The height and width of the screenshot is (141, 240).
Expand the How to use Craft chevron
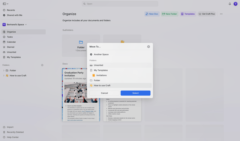(x=4, y=76)
